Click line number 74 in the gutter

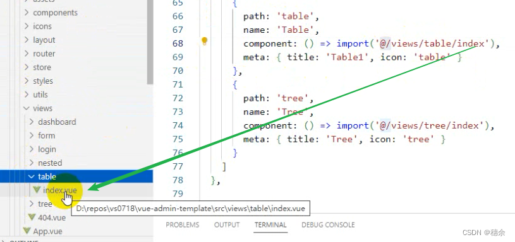(178, 125)
